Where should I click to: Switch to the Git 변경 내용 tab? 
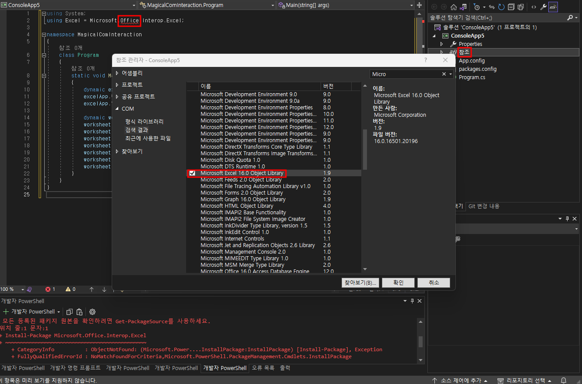484,206
